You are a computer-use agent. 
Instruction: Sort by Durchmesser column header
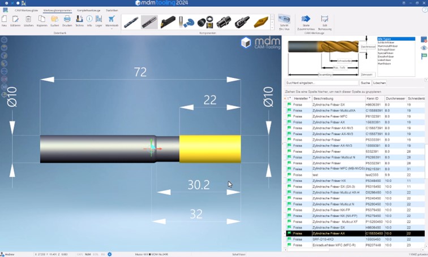[395, 98]
